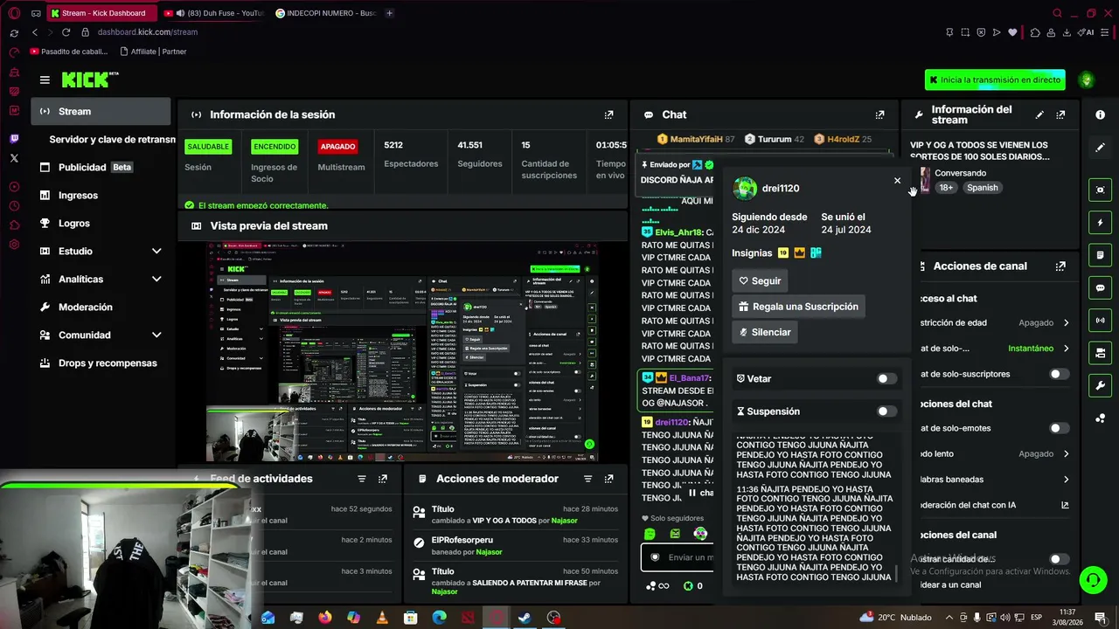The width and height of the screenshot is (1119, 629).
Task: Switch to the INDECOPI NUMERO tab
Action: [325, 13]
